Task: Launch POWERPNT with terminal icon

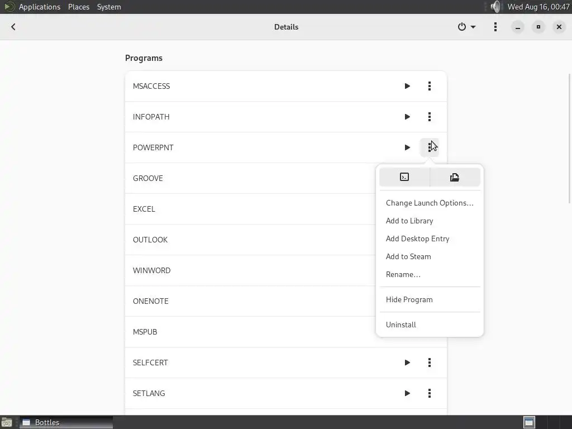Action: pos(404,177)
